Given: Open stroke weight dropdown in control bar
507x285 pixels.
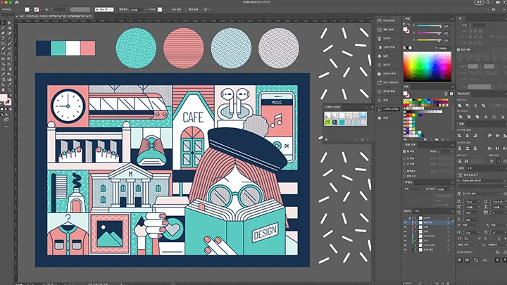Looking at the screenshot, I should point(67,10).
